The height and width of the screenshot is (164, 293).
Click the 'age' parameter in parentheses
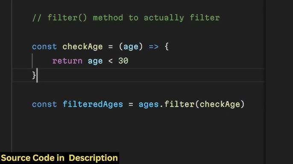tap(131, 47)
